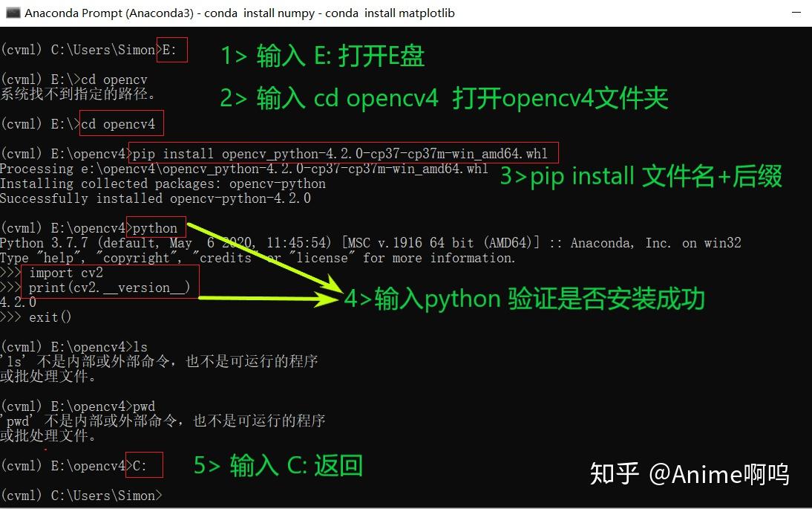Click the 'Successfully installed opencv-python-4.2.0' line
The width and height of the screenshot is (812, 509).
click(155, 198)
